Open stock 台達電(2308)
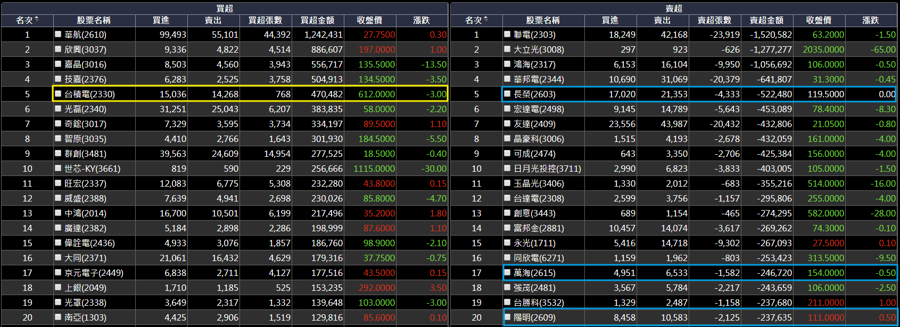 pos(539,198)
